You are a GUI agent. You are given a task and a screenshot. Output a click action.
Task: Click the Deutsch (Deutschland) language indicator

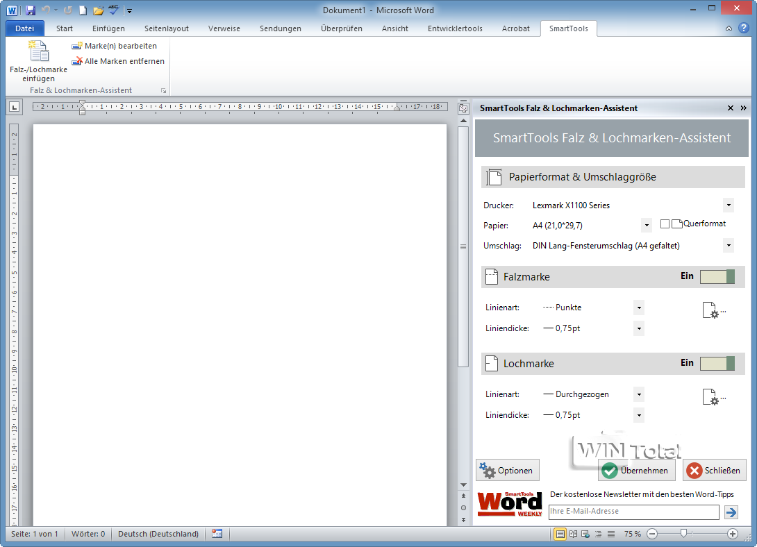click(x=158, y=534)
